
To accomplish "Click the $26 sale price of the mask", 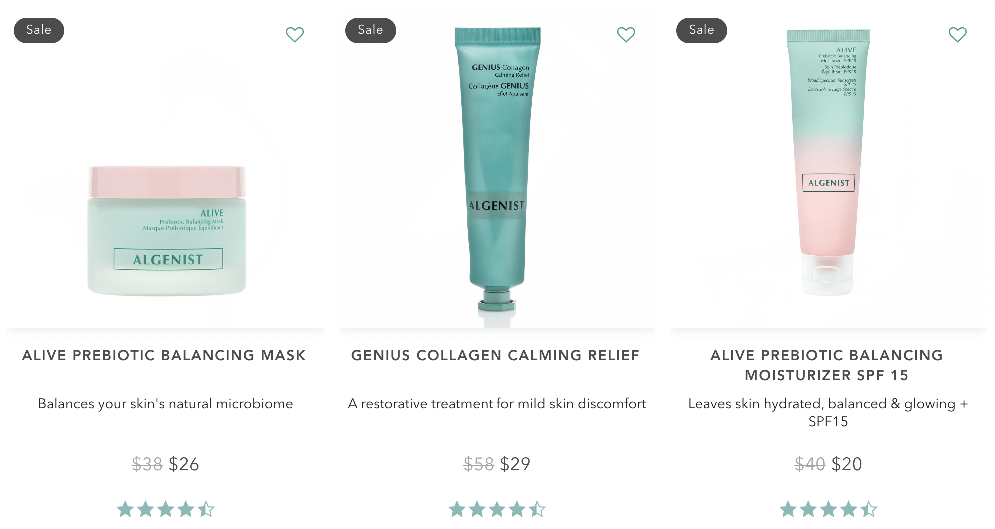I will click(184, 464).
